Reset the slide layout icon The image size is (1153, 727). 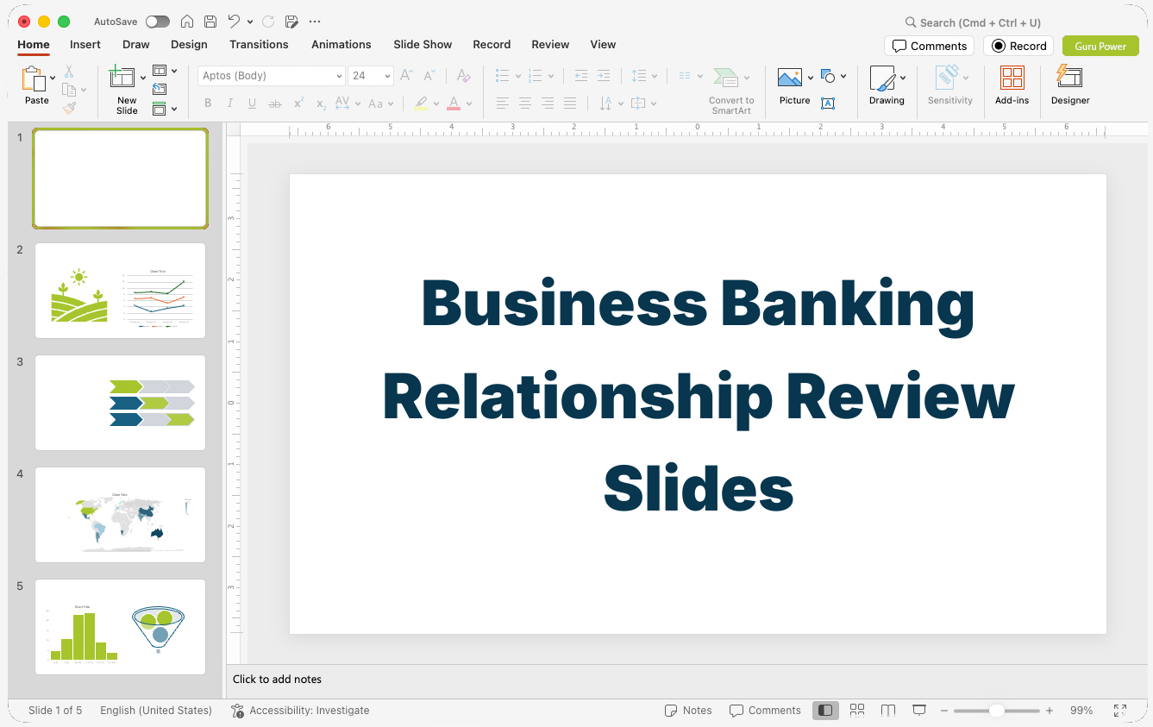(x=160, y=89)
